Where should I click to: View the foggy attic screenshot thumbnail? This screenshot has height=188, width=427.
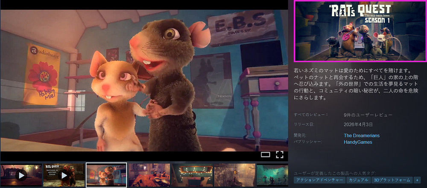234,175
